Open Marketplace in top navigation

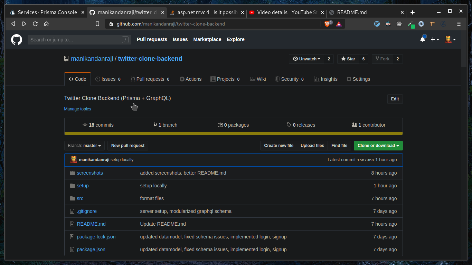pos(207,39)
